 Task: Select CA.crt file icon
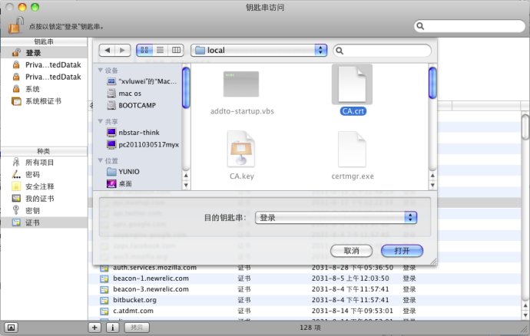pyautogui.click(x=353, y=84)
